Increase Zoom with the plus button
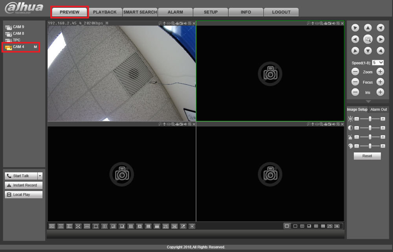The width and height of the screenshot is (393, 252). (x=380, y=72)
